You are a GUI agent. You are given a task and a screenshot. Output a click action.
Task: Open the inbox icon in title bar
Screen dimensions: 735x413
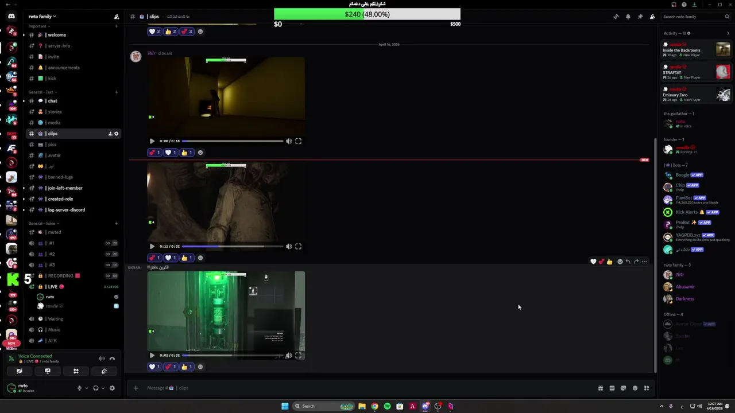[x=674, y=5]
